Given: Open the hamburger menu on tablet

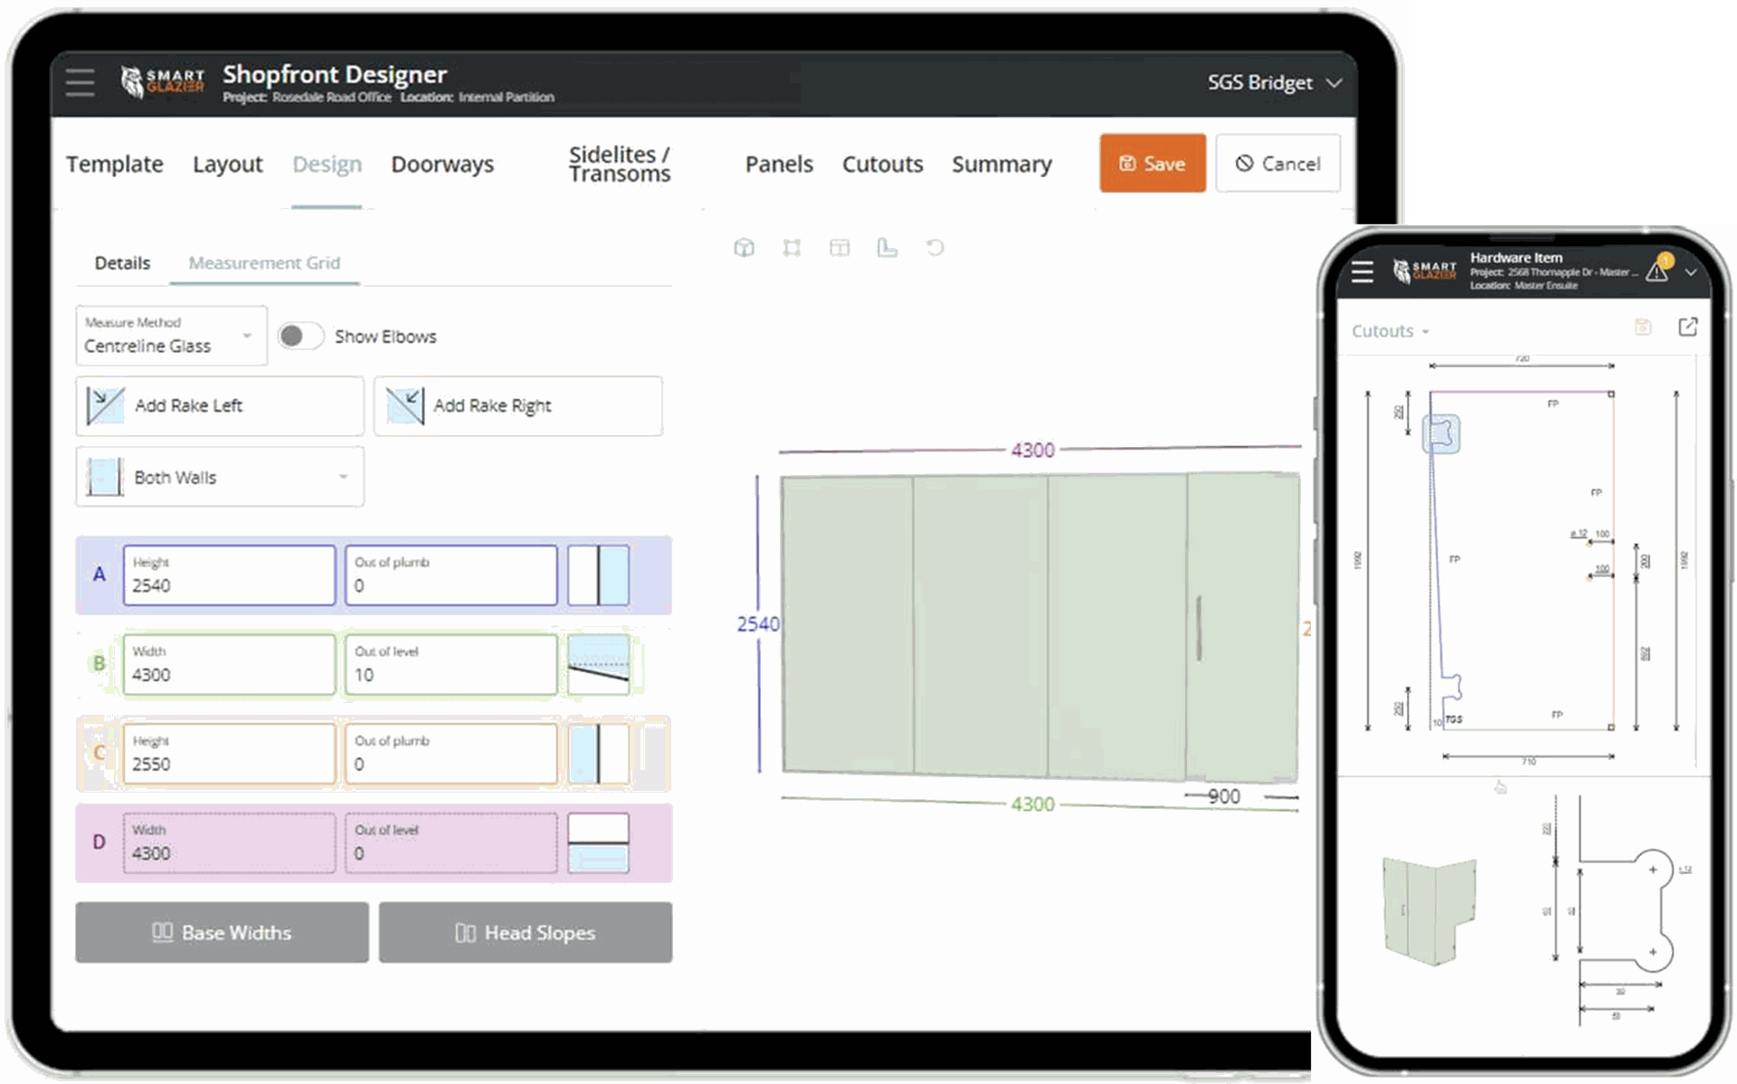Looking at the screenshot, I should (x=80, y=82).
